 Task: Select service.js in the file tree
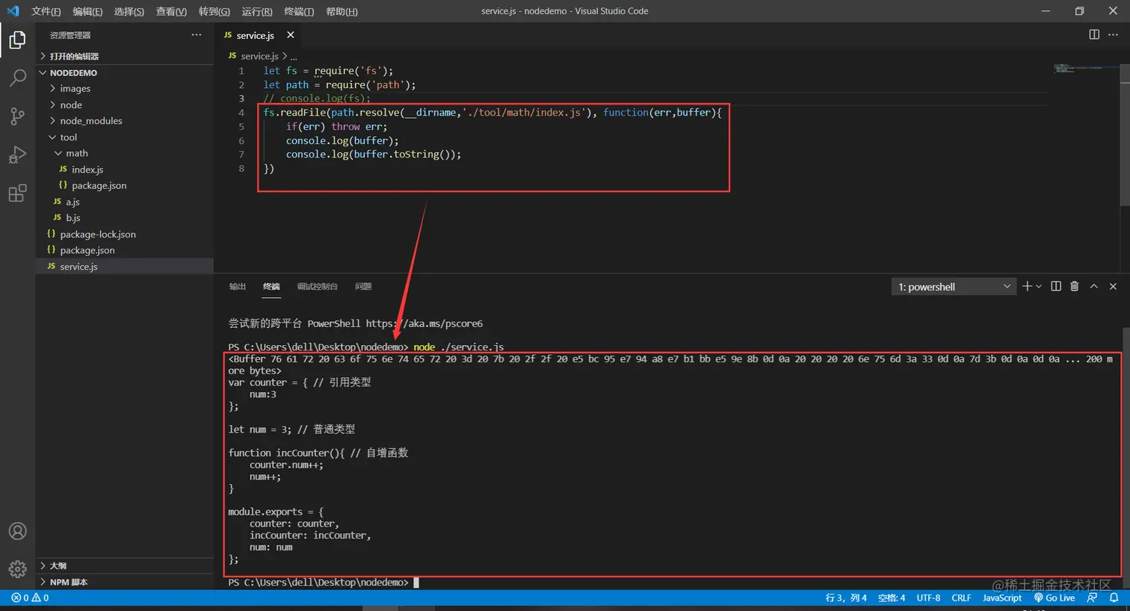[125, 266]
